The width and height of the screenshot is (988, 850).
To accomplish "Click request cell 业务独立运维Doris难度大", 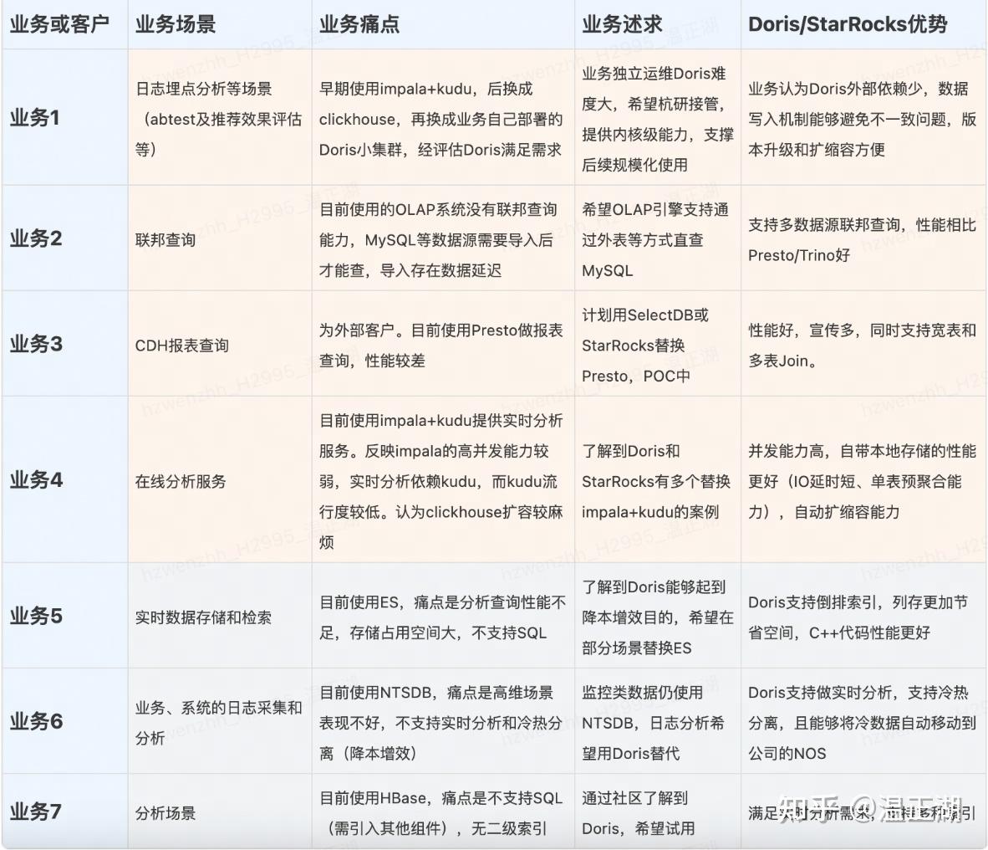I will point(658,119).
